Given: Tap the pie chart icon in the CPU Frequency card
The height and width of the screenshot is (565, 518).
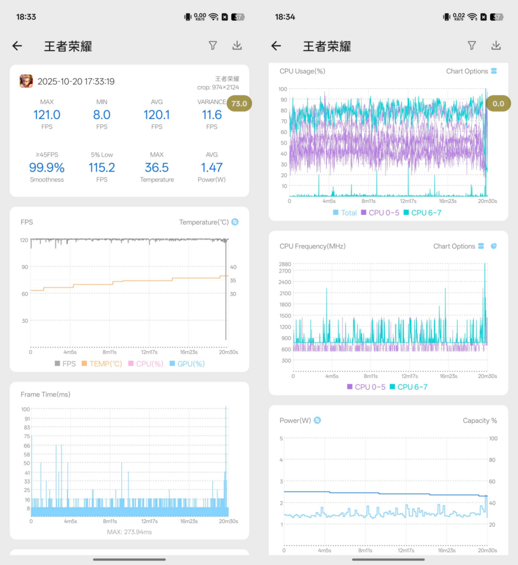Looking at the screenshot, I should (x=494, y=246).
